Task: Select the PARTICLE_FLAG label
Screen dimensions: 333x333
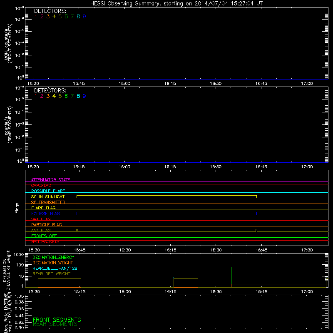Action: [x=47, y=224]
